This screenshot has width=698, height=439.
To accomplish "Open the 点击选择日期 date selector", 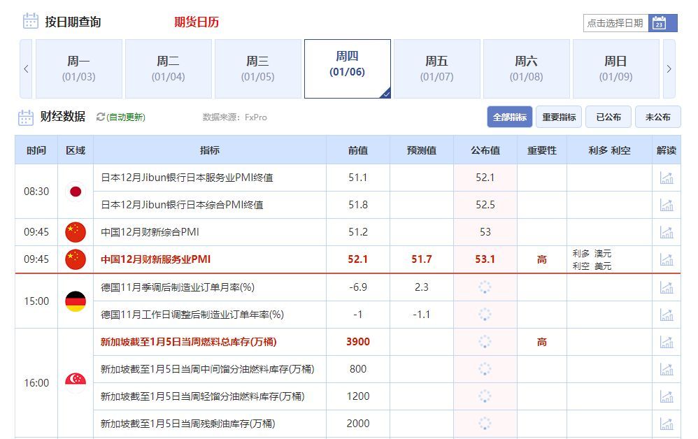I will pos(616,22).
